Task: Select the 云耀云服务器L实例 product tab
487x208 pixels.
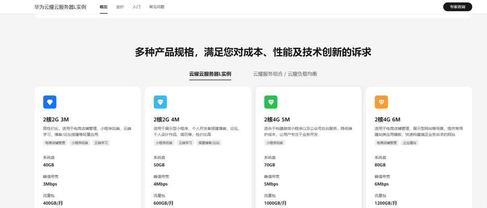Action: coord(210,74)
